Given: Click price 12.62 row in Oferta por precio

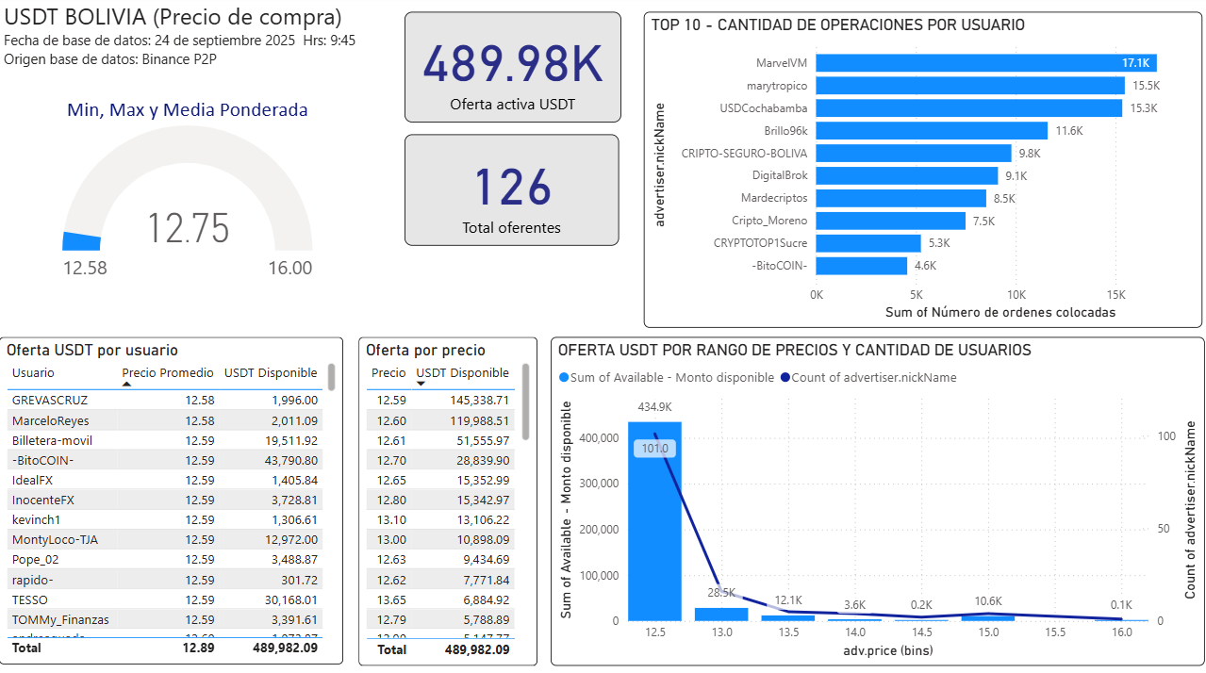Looking at the screenshot, I should pyautogui.click(x=440, y=580).
